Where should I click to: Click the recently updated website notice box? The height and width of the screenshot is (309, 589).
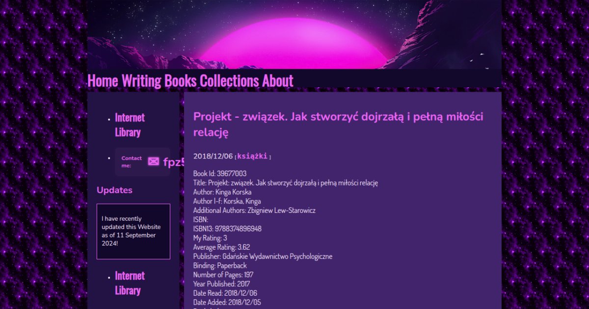click(134, 232)
